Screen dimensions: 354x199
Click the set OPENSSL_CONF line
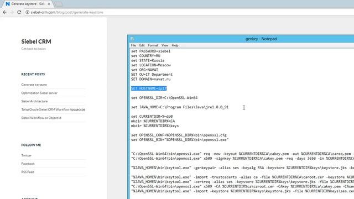click(x=179, y=135)
